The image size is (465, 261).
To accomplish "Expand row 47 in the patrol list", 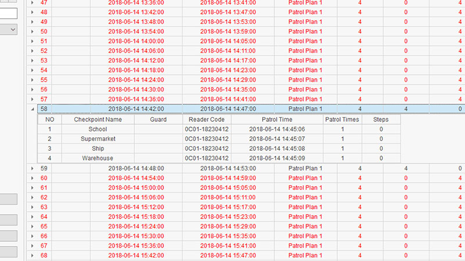I will pos(32,3).
